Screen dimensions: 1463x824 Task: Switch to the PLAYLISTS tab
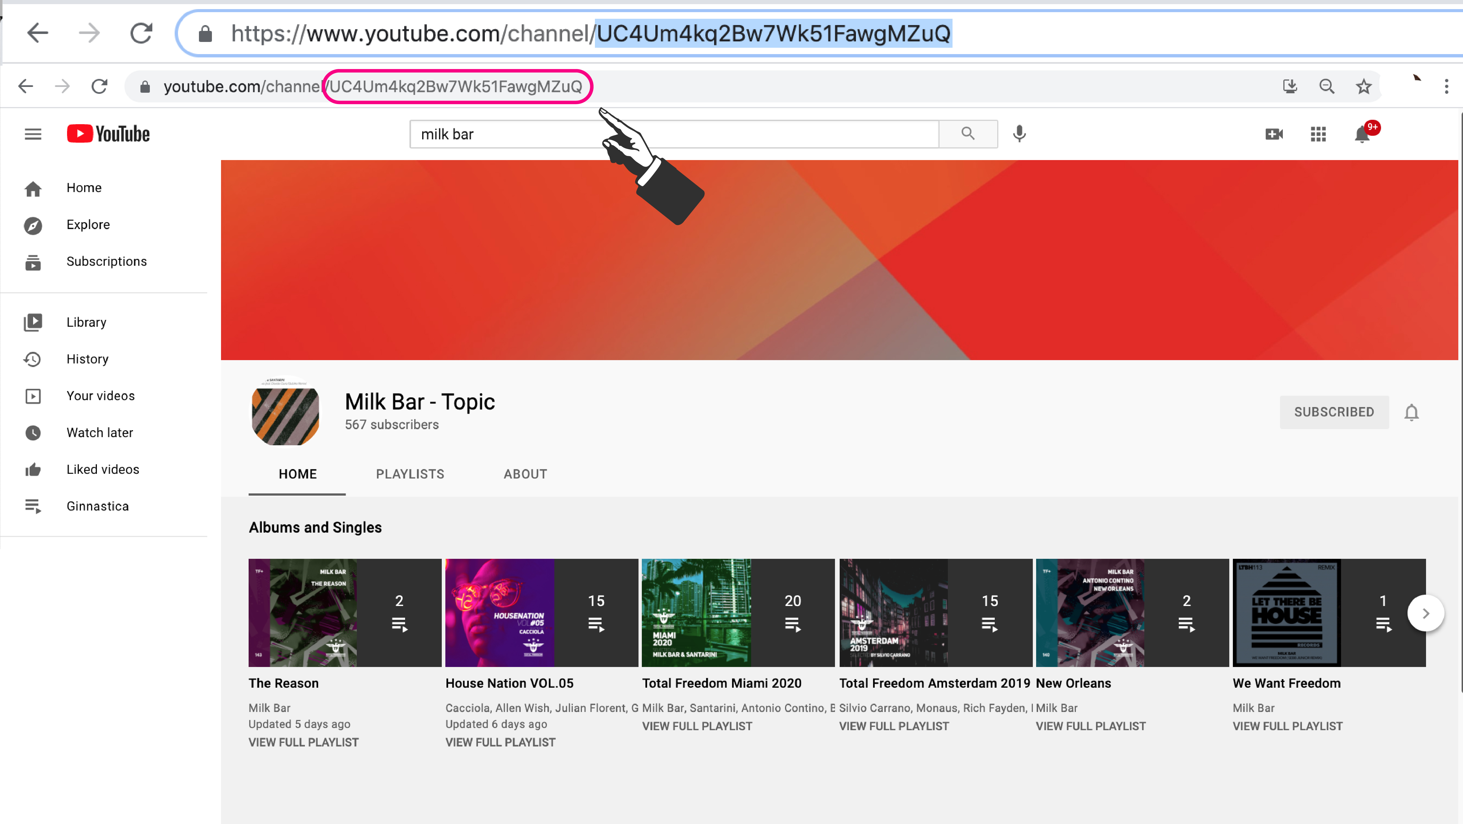[410, 474]
